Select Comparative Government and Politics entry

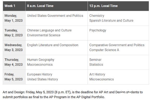pos(117,45)
